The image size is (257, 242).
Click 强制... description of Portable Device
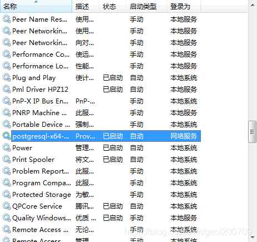[84, 125]
